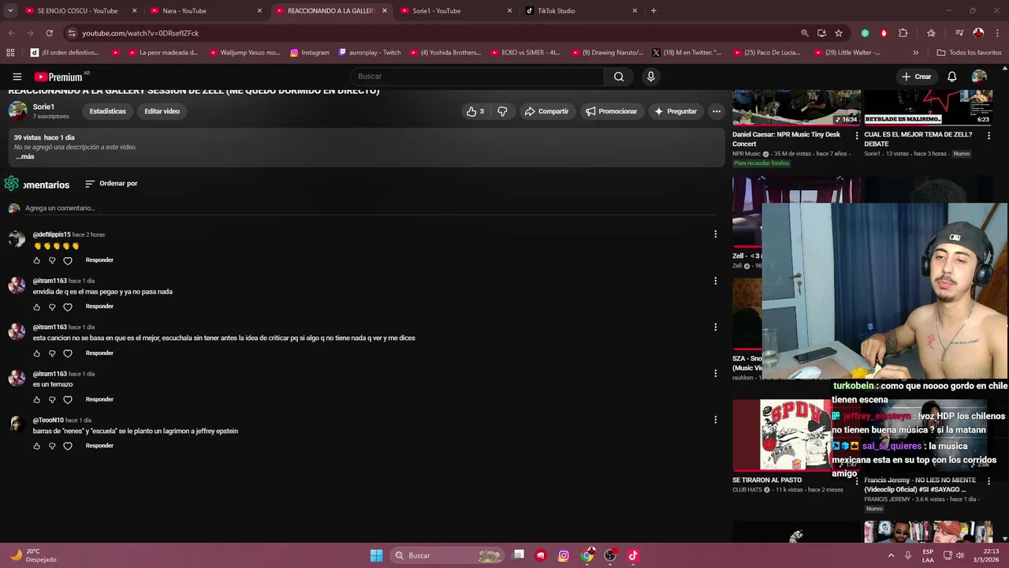Open the 'SE TIRARON AL PASTO' thumbnail

796,435
